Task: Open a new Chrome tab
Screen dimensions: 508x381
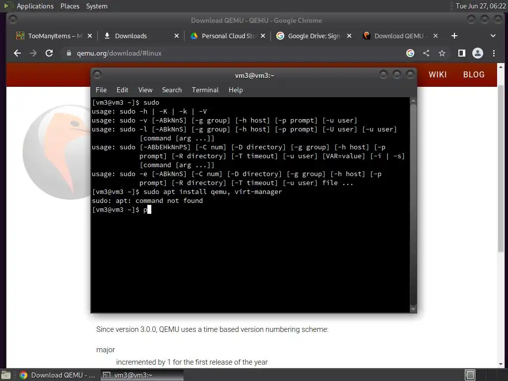Action: point(454,36)
